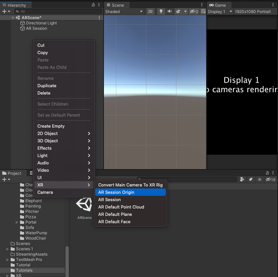
Task: Open the 1920x1080 Portrait resolution dropdown
Action: [x=255, y=11]
